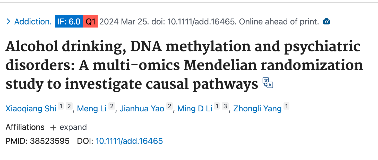378x160 pixels.
Task: Open author Zhongli Yang
Action: click(x=257, y=109)
